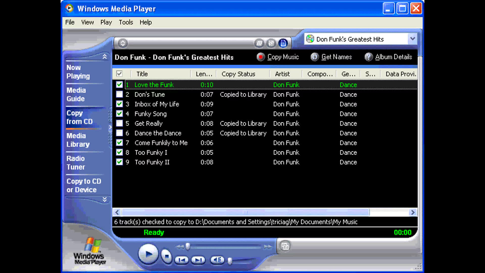Click the fast forward icon beside seek bar
485x273 pixels.
[268, 247]
